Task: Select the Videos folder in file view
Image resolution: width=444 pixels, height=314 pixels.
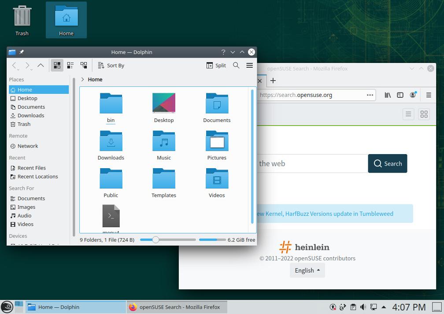Action: point(217,183)
